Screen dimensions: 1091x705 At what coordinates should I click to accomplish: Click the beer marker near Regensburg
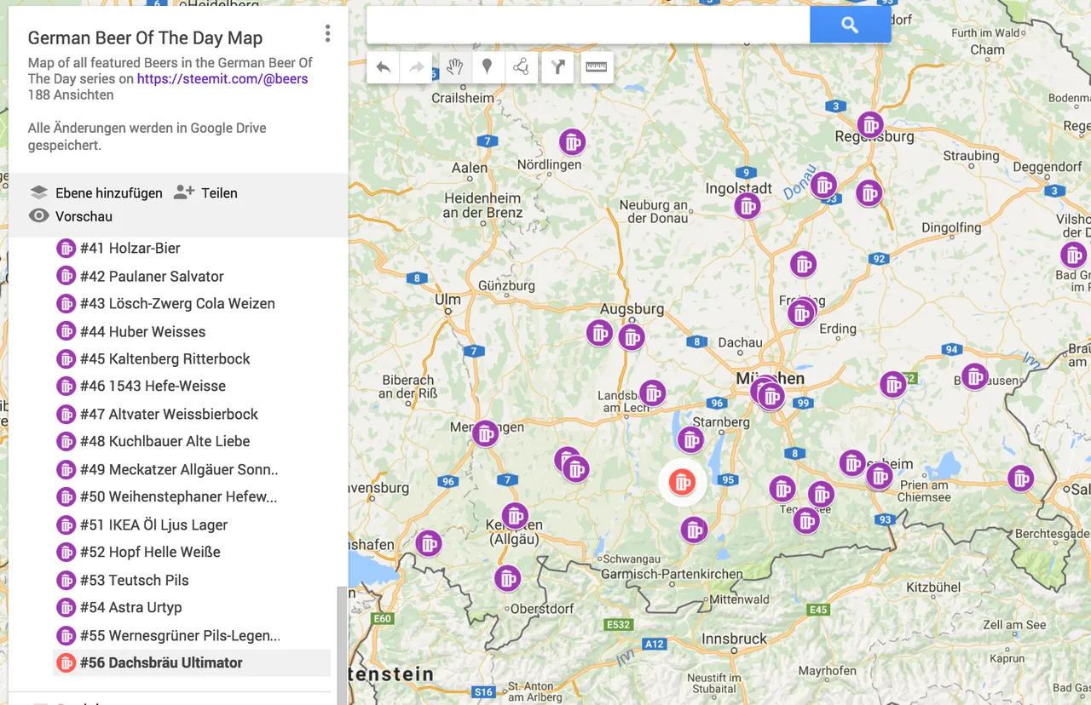coord(869,126)
